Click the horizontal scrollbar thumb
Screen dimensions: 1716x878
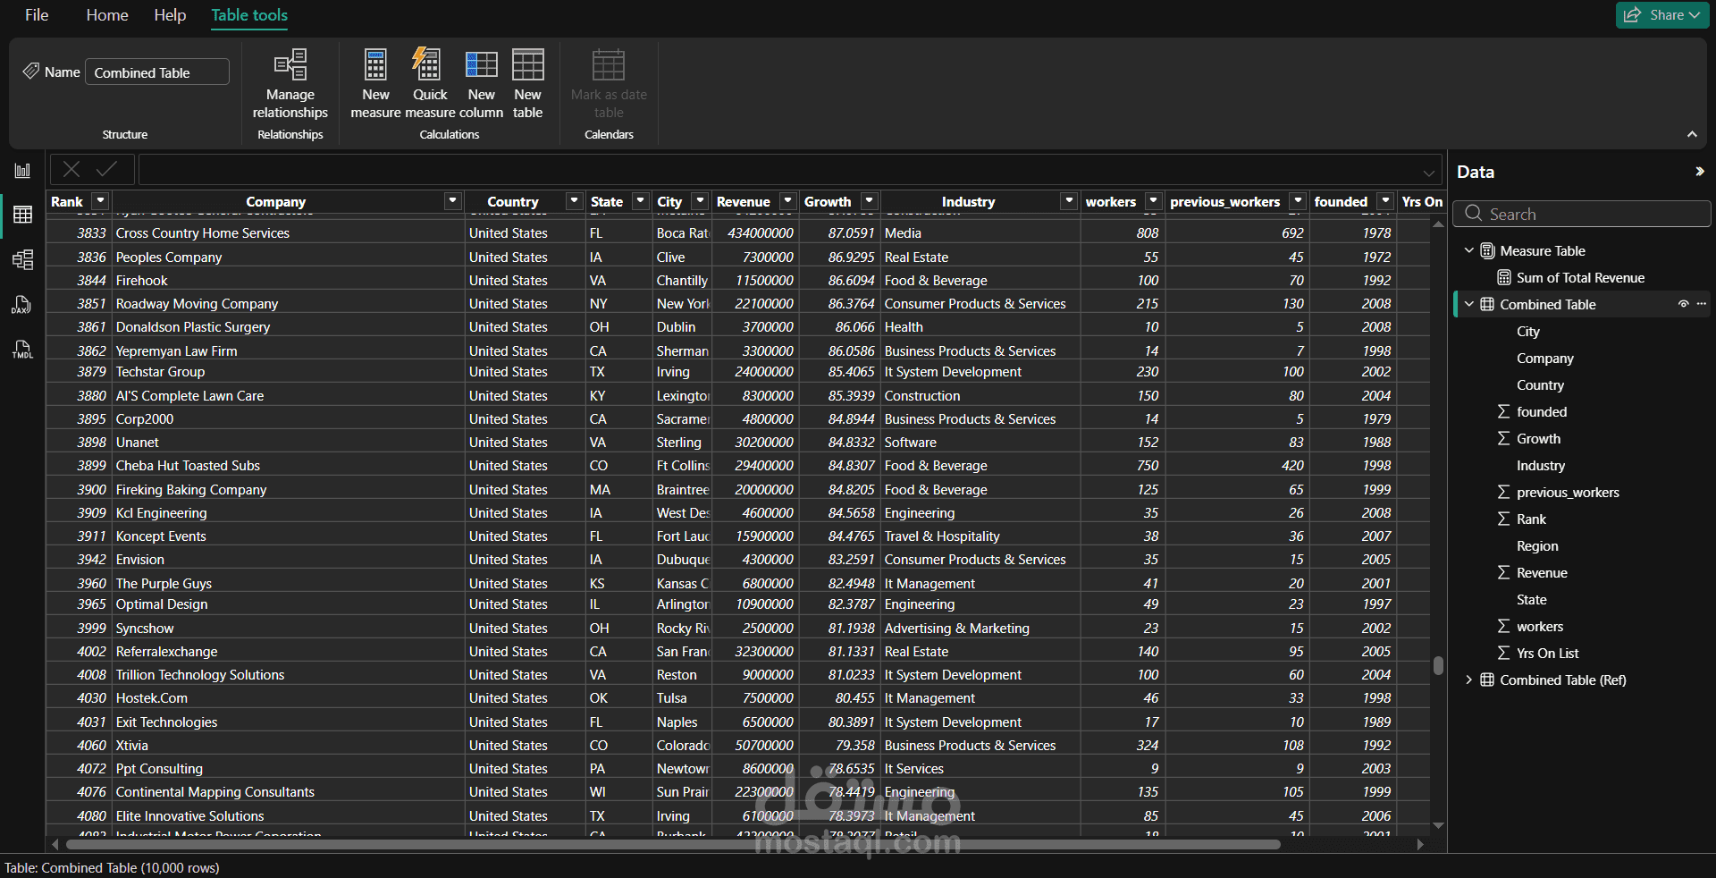[x=672, y=845]
